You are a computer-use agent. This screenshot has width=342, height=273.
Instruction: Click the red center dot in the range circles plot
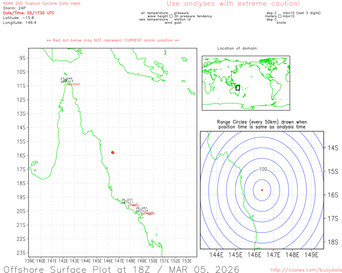262,190
